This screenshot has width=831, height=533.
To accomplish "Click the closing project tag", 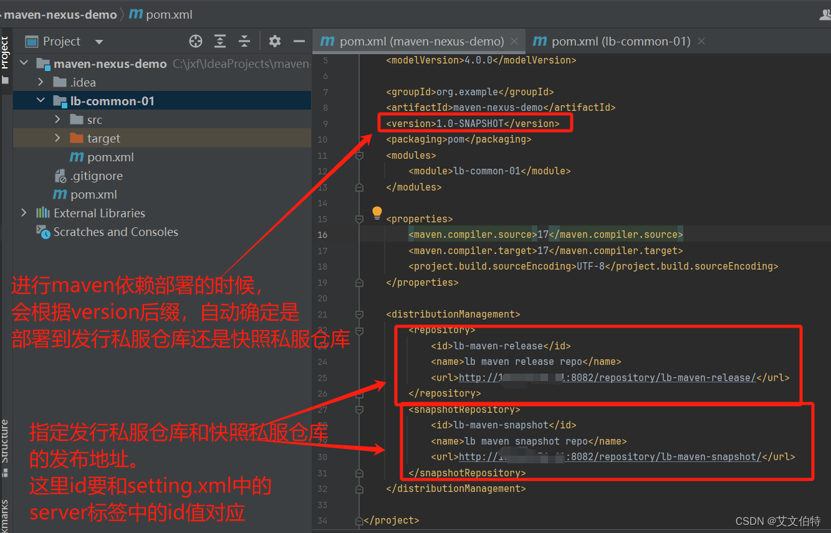I will pos(391,521).
